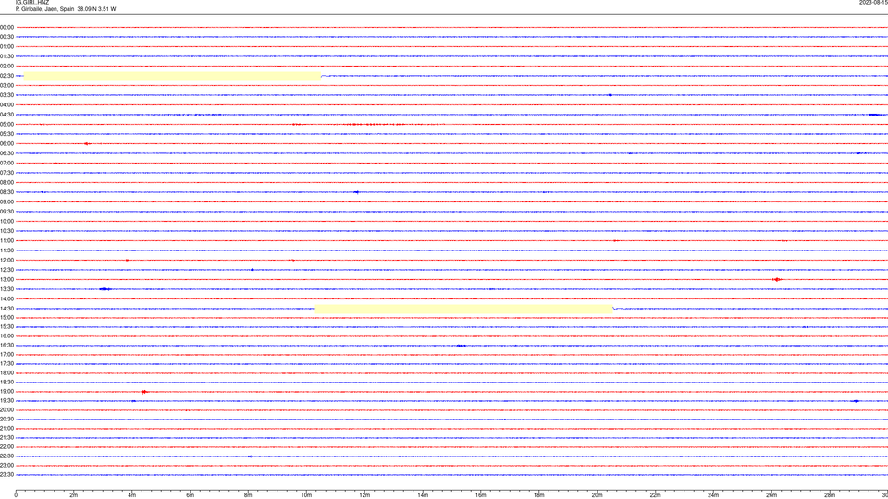The image size is (888, 499).
Task: Click the 00:00 time label
Action: tap(7, 27)
